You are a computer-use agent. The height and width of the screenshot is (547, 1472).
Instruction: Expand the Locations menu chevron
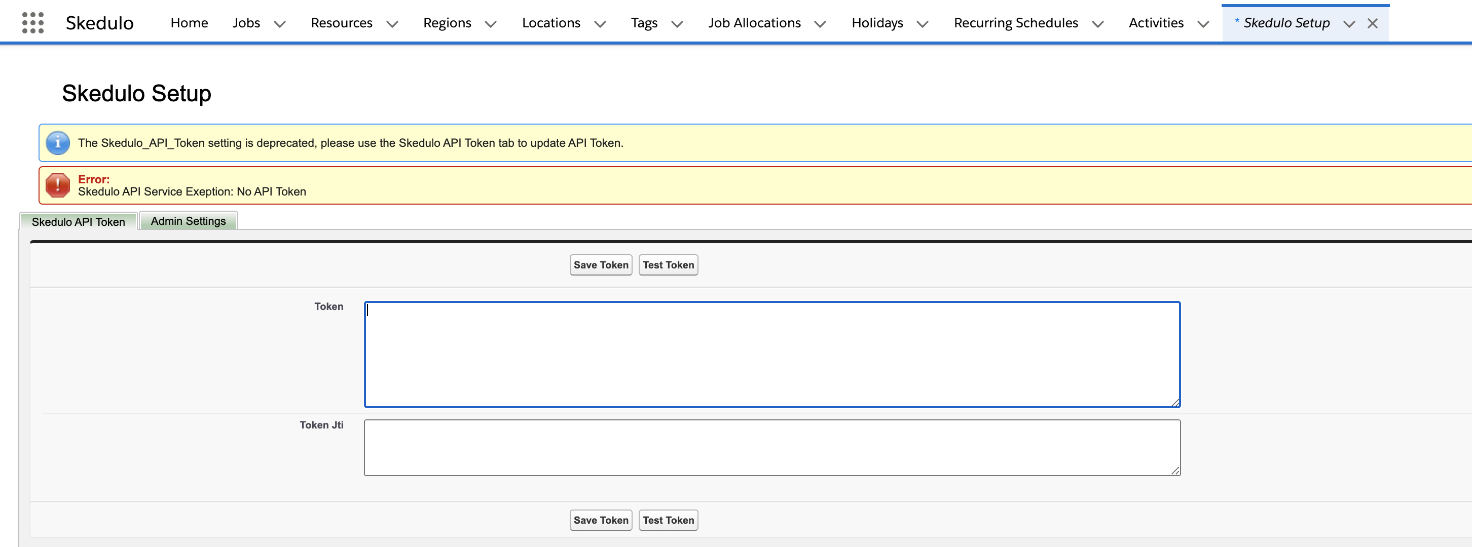click(x=600, y=24)
